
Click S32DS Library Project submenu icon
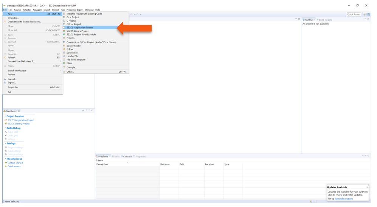tap(64, 31)
